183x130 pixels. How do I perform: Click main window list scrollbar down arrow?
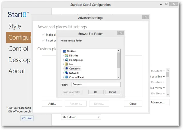pyautogui.click(x=168, y=95)
